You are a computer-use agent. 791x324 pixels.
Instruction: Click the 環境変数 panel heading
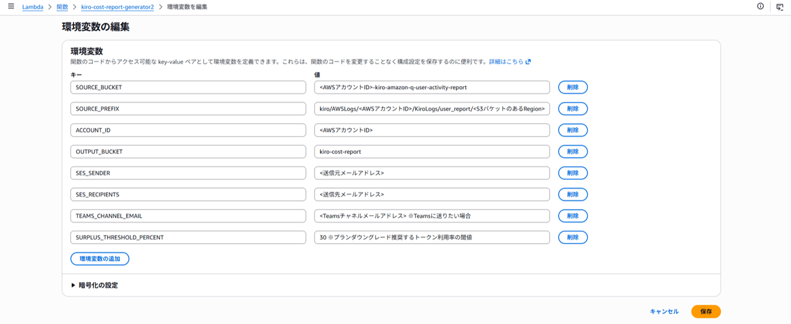(x=87, y=51)
